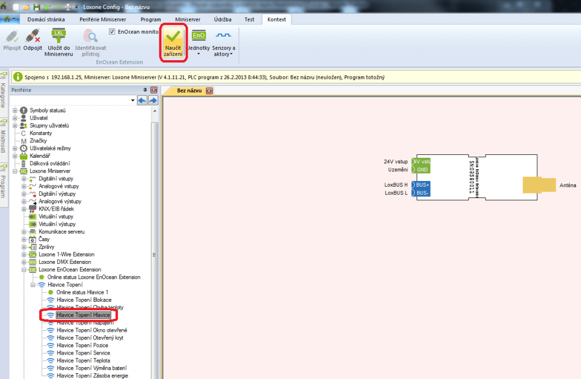Click the open folder icon in title bar
This screenshot has height=379, width=581.
pos(26,7)
